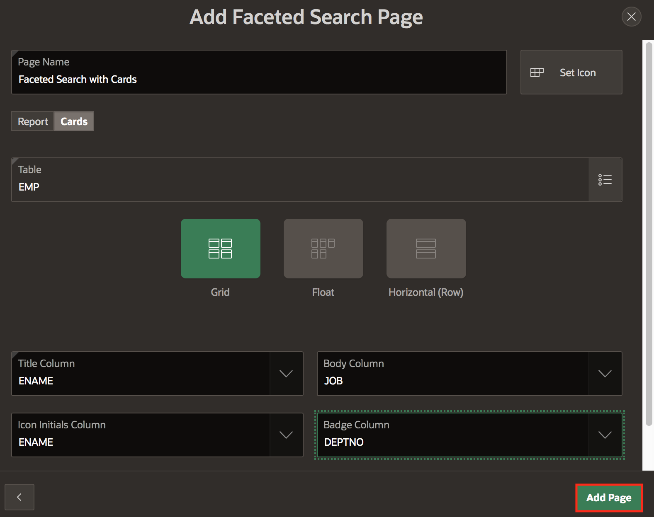Close the Add Faceted Search Page dialog
Screen dimensions: 654x517
631,17
